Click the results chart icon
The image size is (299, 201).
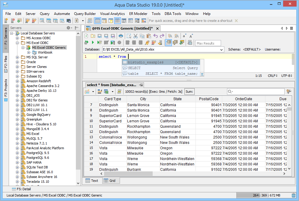pos(87,92)
